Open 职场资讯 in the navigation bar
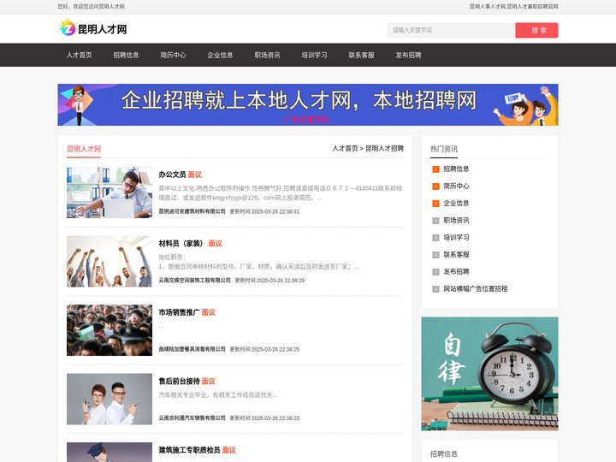Image resolution: width=616 pixels, height=462 pixels. coord(267,55)
